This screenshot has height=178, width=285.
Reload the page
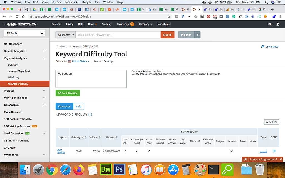[x=17, y=16]
